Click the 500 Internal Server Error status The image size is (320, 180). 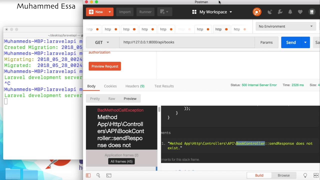tap(259, 85)
